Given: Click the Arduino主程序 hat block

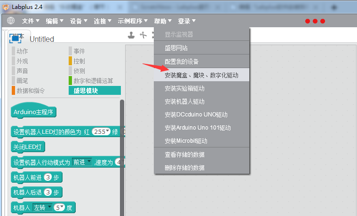Looking at the screenshot, I should [x=33, y=111].
